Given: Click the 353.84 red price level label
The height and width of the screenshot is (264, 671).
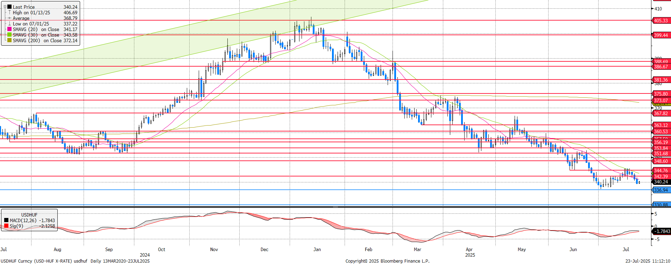Looking at the screenshot, I should pyautogui.click(x=661, y=148).
